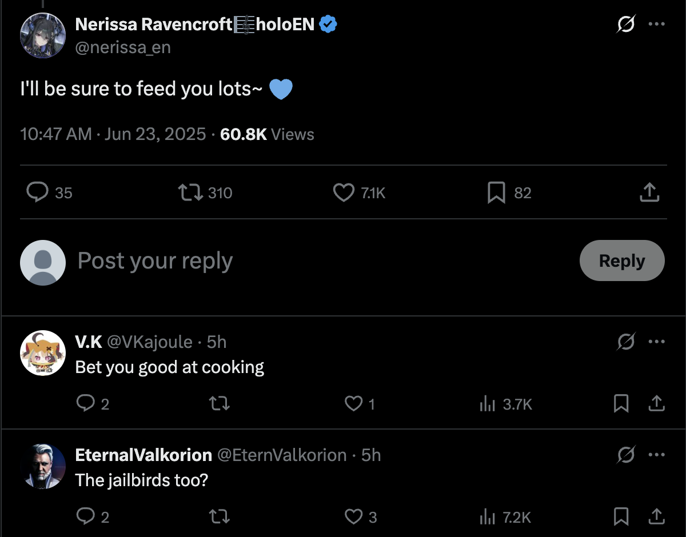Open more options on V.K's reply
The image size is (686, 537).
[x=656, y=342]
